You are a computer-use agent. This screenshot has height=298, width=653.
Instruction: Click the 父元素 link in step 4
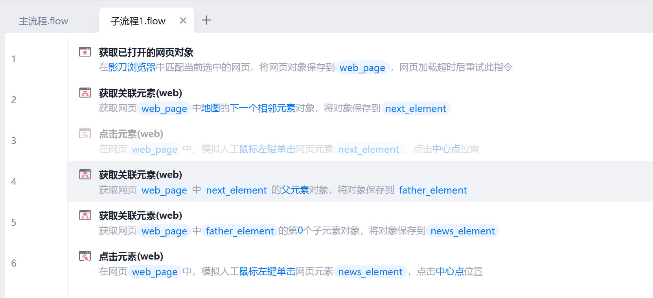(295, 190)
